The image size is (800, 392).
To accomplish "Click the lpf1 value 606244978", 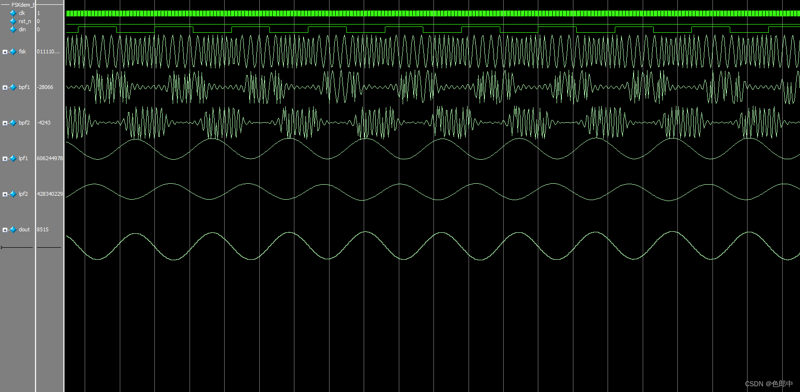I will 50,158.
